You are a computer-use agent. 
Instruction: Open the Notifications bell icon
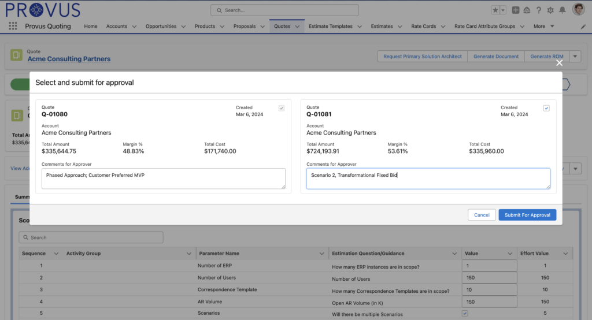pos(562,10)
